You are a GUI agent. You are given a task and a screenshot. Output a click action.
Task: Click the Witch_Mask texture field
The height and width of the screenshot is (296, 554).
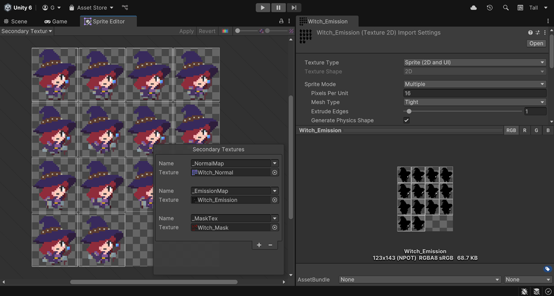point(231,227)
